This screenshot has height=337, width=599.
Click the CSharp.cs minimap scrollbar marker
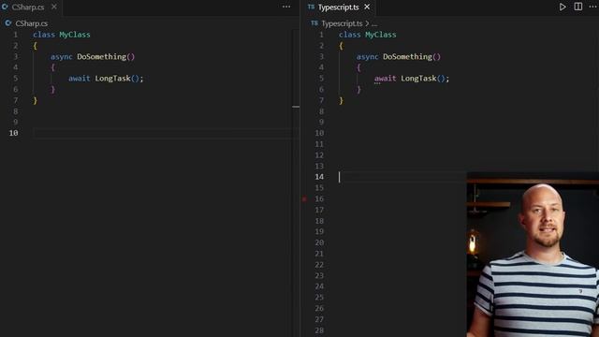click(x=296, y=107)
